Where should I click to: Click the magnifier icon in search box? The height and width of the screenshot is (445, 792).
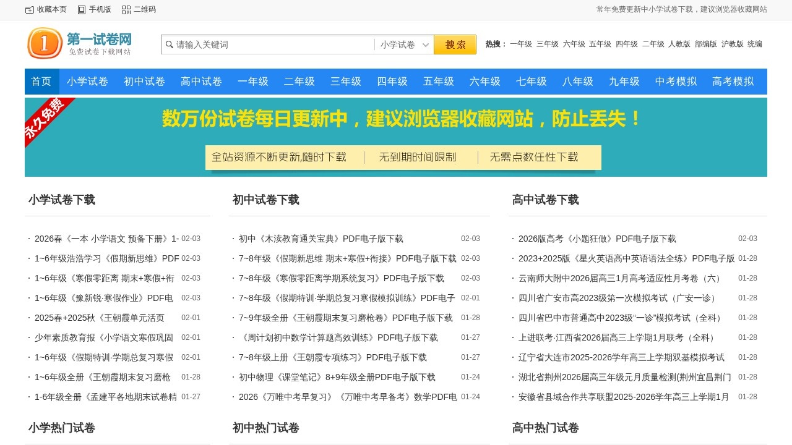[169, 44]
